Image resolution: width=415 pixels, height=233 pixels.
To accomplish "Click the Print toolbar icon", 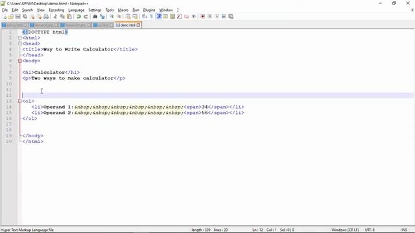I will tap(46, 16).
